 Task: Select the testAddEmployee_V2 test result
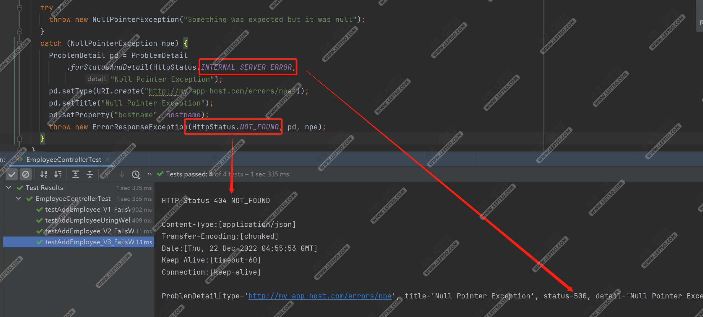point(89,231)
